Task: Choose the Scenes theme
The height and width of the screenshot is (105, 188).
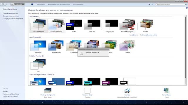Action: point(128,47)
